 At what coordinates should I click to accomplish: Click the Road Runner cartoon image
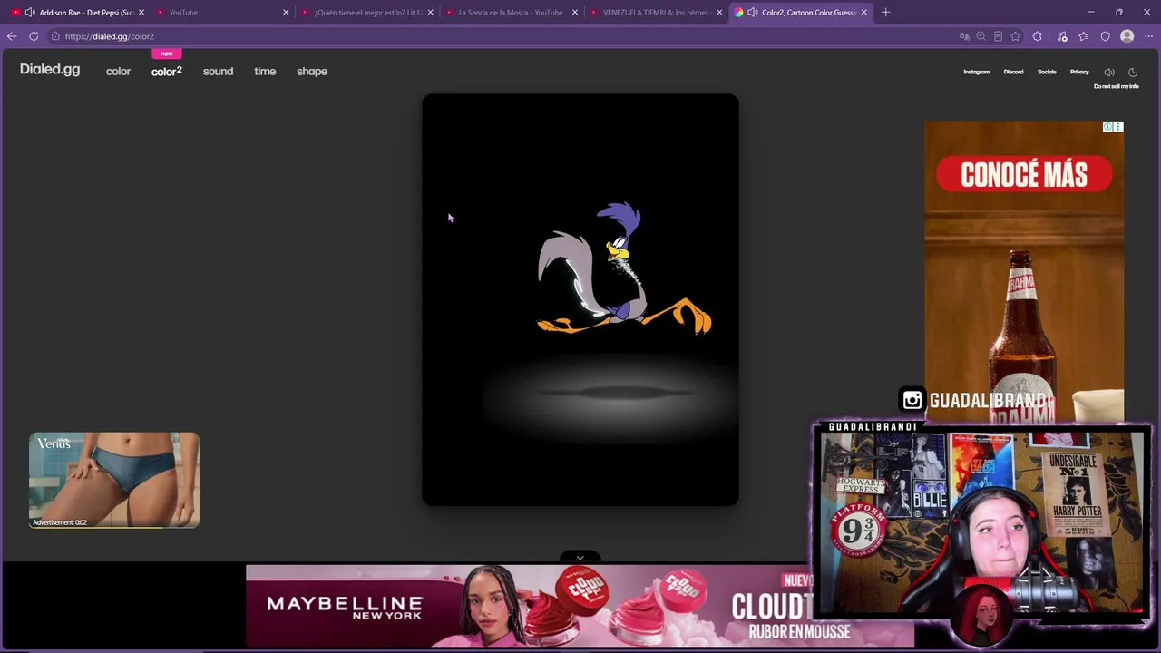[x=624, y=269]
